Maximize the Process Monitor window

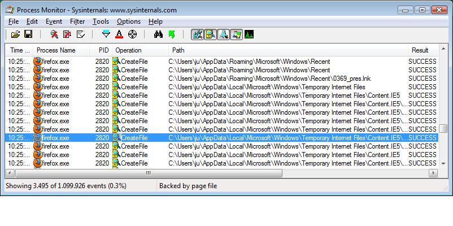[422, 10]
